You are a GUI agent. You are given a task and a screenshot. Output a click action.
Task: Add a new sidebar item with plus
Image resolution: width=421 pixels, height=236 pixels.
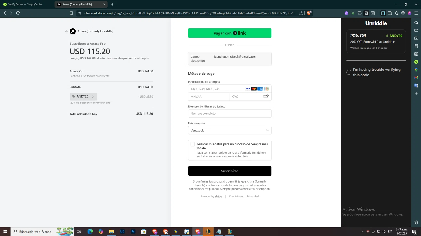[x=416, y=93]
